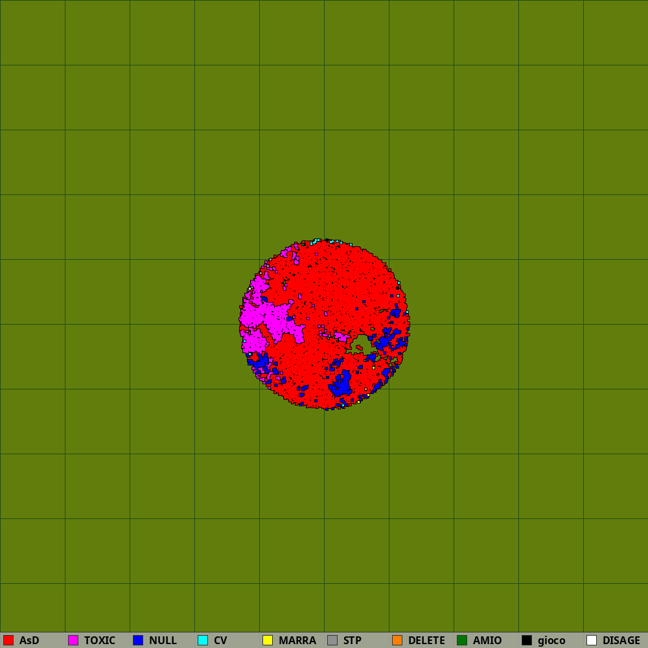Click the white DISAGE legend swatch
The image size is (648, 648).
[592, 640]
